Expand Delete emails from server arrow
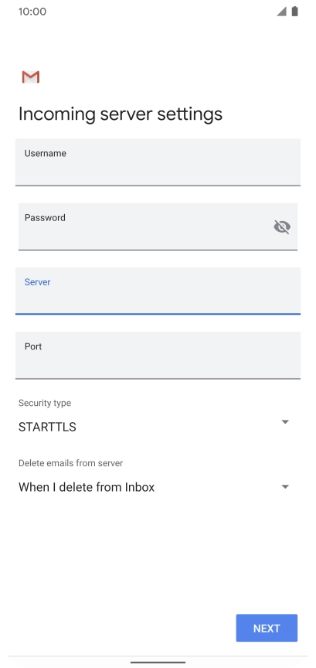The height and width of the screenshot is (668, 316). pyautogui.click(x=285, y=486)
